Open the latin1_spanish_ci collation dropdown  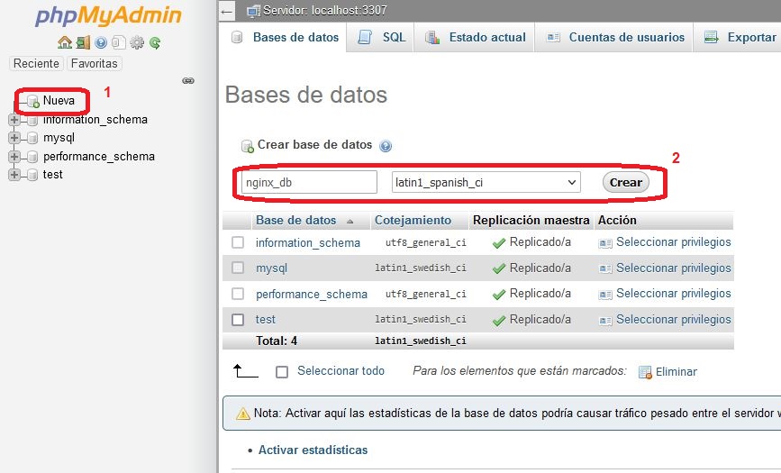tap(486, 183)
